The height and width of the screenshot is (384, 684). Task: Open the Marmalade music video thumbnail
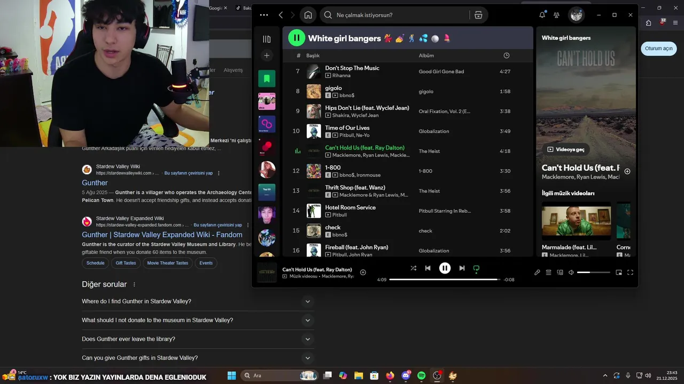pyautogui.click(x=576, y=221)
